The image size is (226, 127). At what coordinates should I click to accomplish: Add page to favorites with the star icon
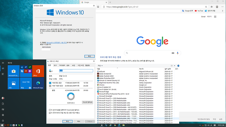[206, 7]
